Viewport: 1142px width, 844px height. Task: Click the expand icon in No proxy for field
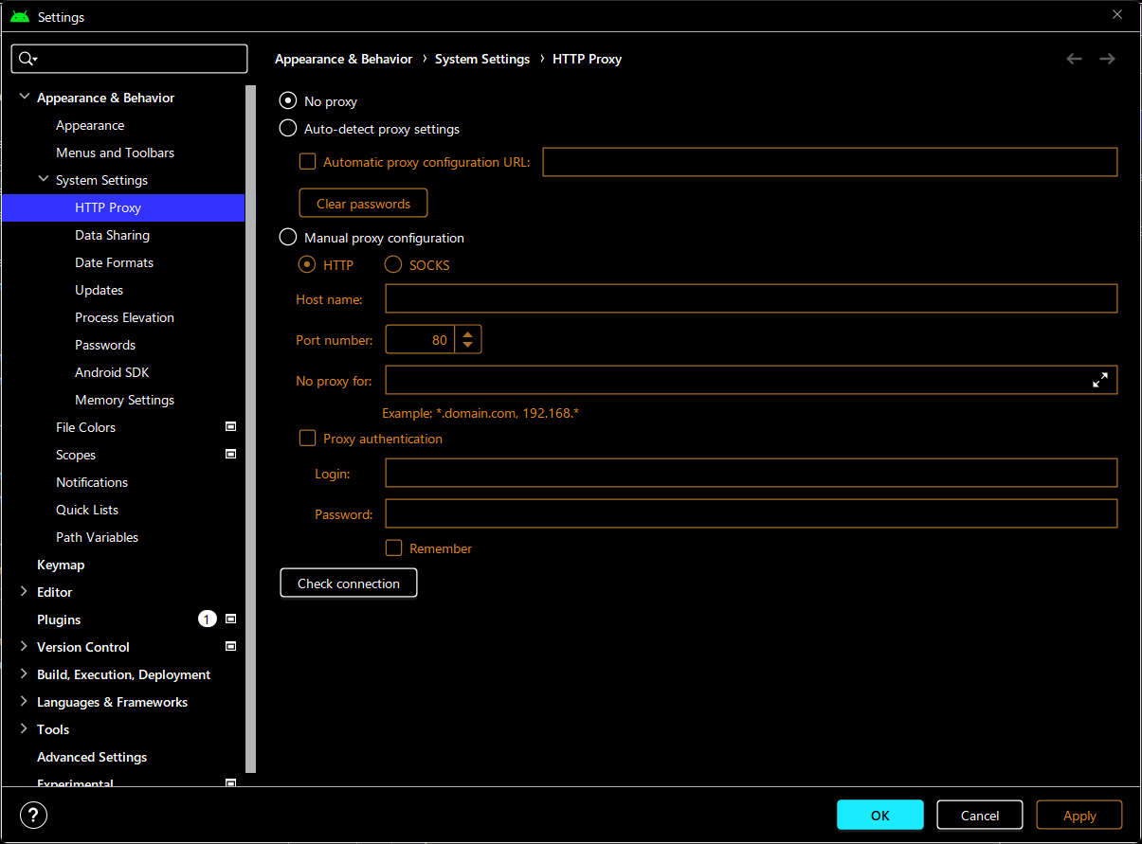1099,380
